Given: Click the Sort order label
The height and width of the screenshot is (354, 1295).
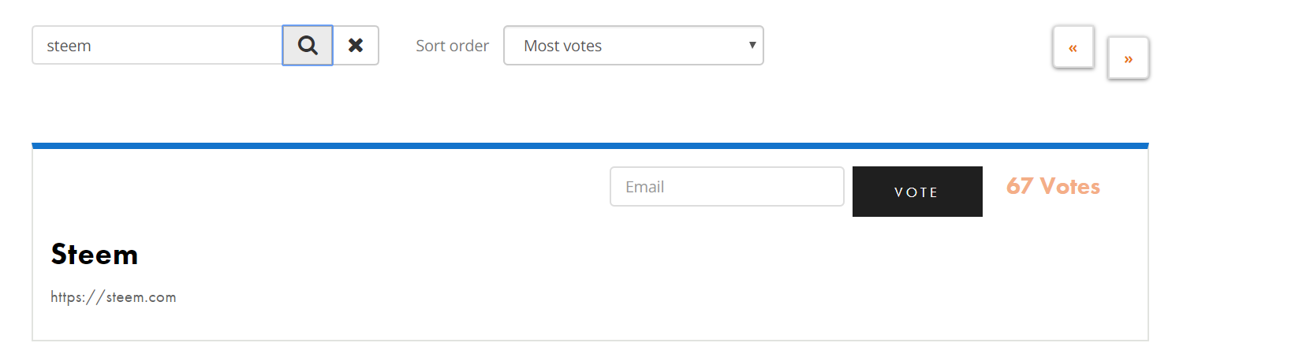Looking at the screenshot, I should point(452,46).
